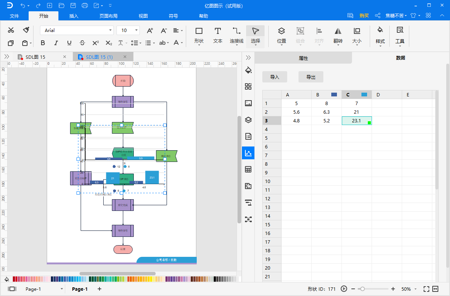Viewport: 450px width, 296px height.
Task: Click column C light blue color swatch
Action: 364,95
